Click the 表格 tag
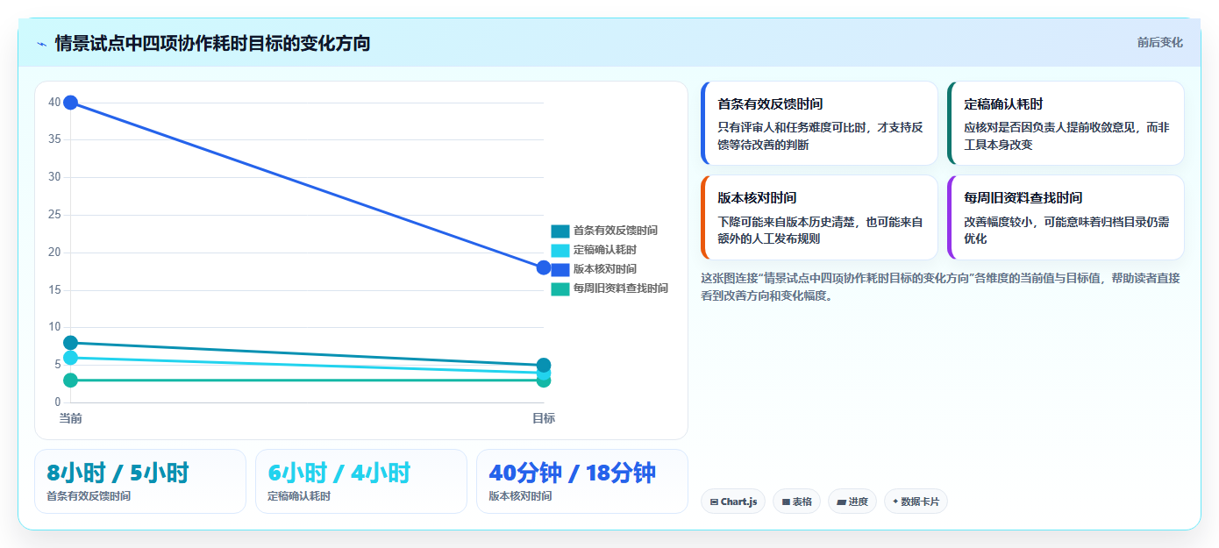Viewport: 1219px width, 548px height. [796, 502]
